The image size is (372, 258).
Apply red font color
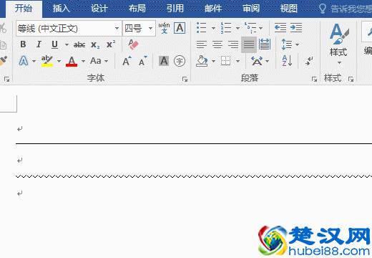point(72,61)
